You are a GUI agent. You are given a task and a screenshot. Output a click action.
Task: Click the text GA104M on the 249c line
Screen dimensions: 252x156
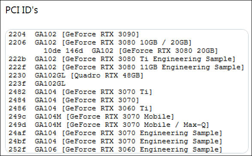[48, 117]
